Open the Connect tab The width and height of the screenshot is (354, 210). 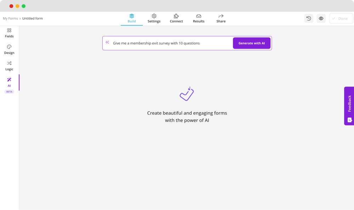point(176,18)
